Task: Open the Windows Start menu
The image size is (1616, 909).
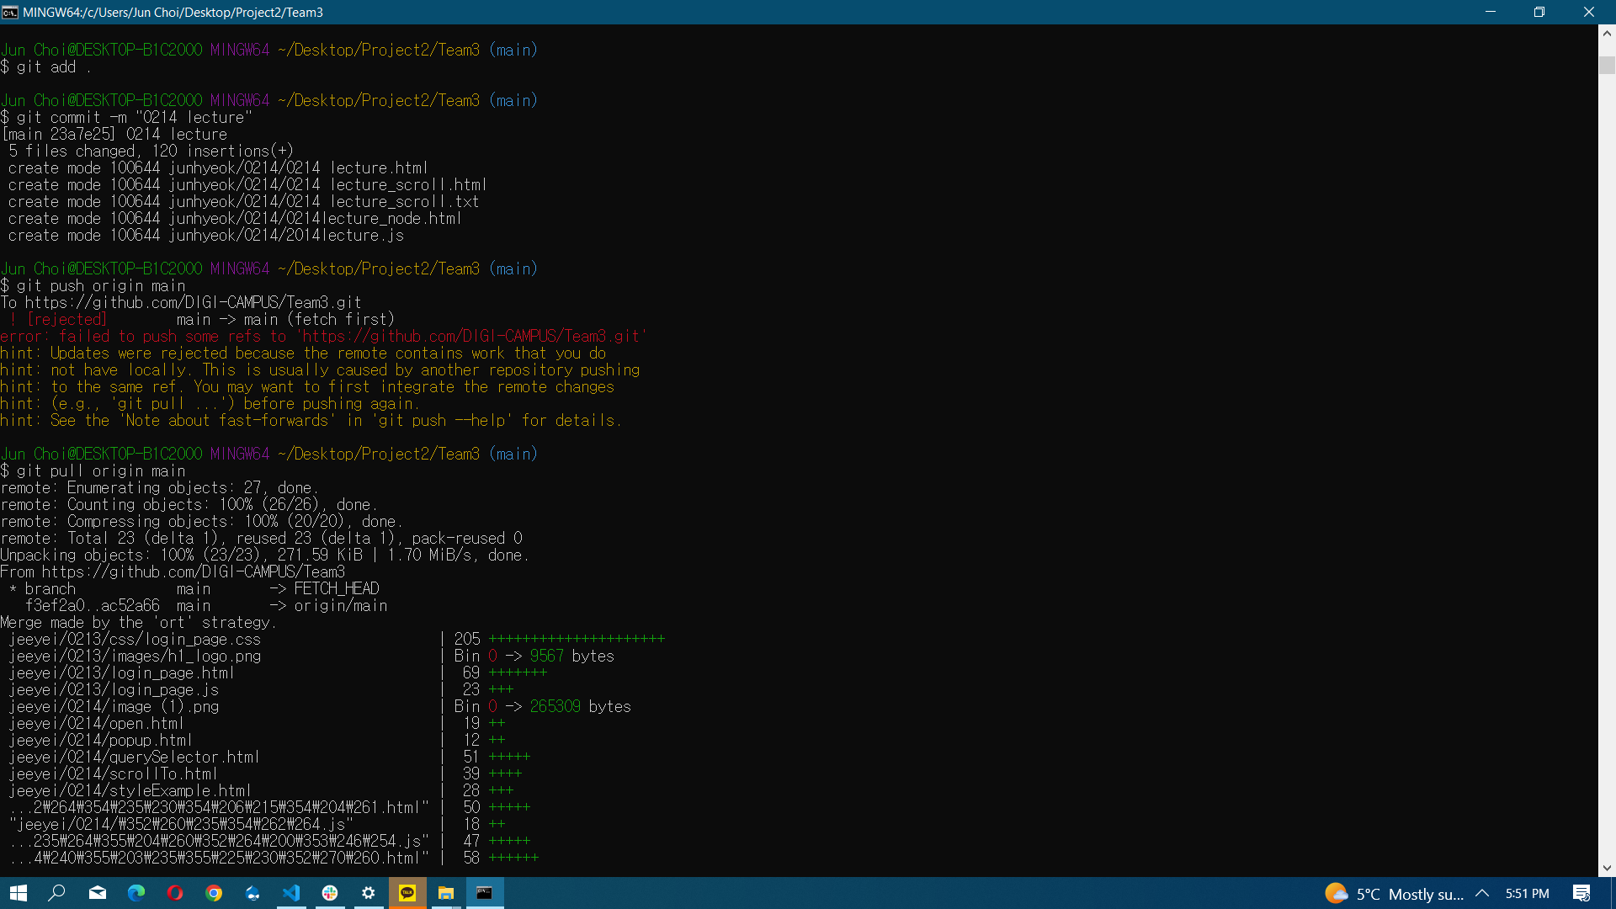Action: (19, 893)
